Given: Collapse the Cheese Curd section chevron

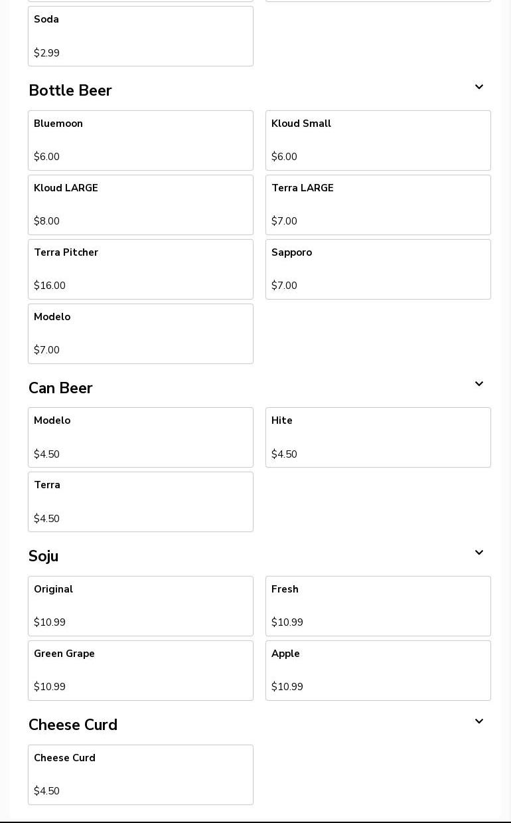Looking at the screenshot, I should (478, 722).
